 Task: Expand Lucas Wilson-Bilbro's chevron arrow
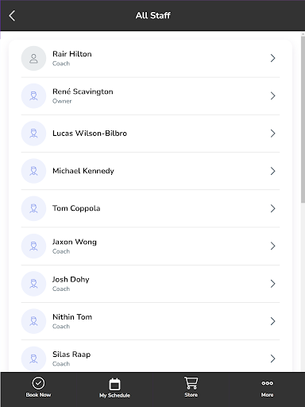pyautogui.click(x=272, y=134)
